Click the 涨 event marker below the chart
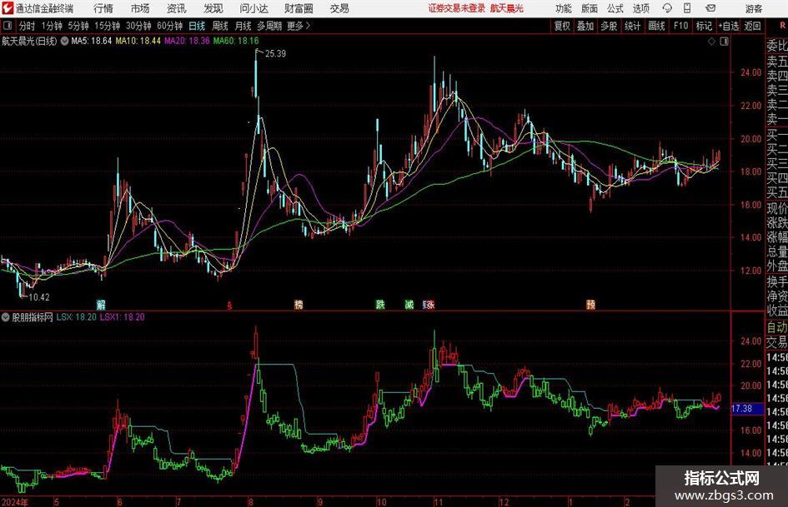Viewport: 788px width, 507px height. 429,304
